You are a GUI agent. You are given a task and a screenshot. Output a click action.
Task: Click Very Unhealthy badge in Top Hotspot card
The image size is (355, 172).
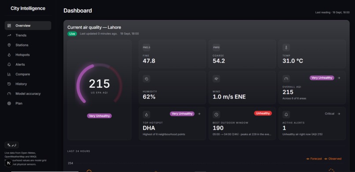pos(182,114)
